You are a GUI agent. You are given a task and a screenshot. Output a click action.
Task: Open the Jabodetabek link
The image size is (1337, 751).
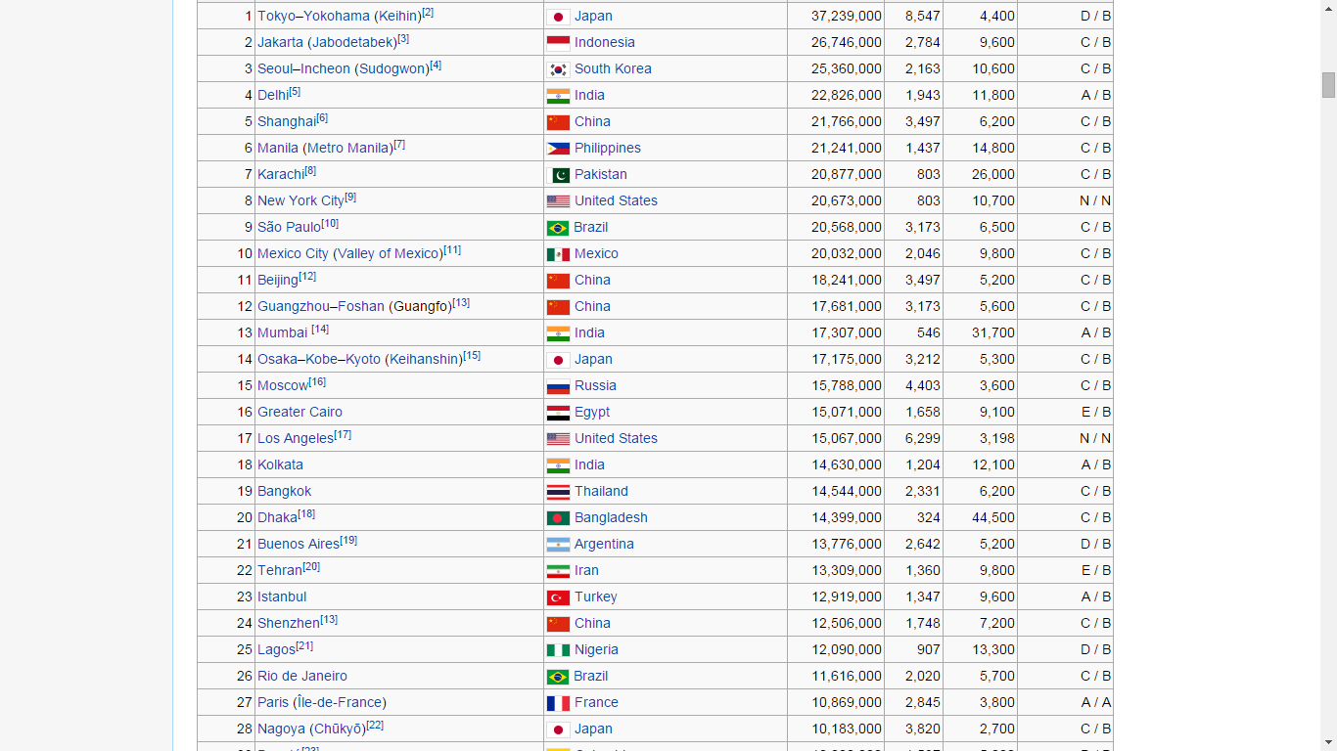(x=352, y=43)
